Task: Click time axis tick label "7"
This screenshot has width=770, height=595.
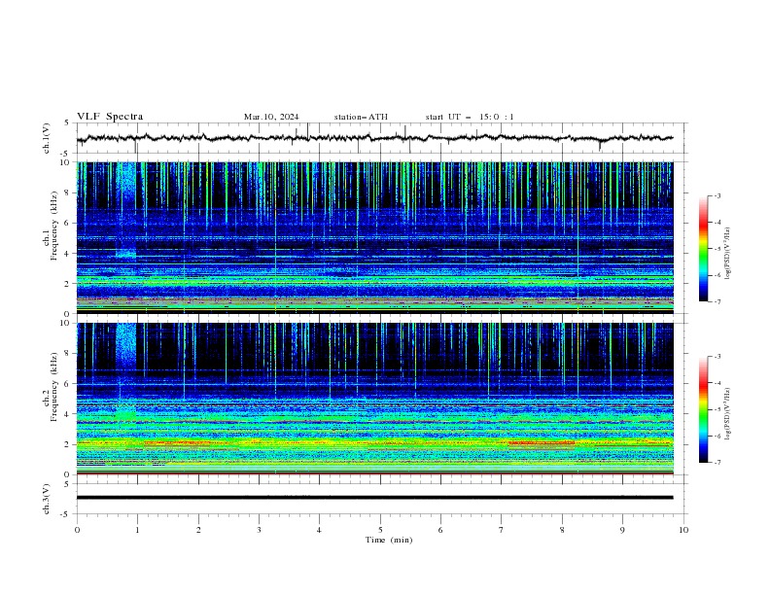Action: pyautogui.click(x=502, y=530)
